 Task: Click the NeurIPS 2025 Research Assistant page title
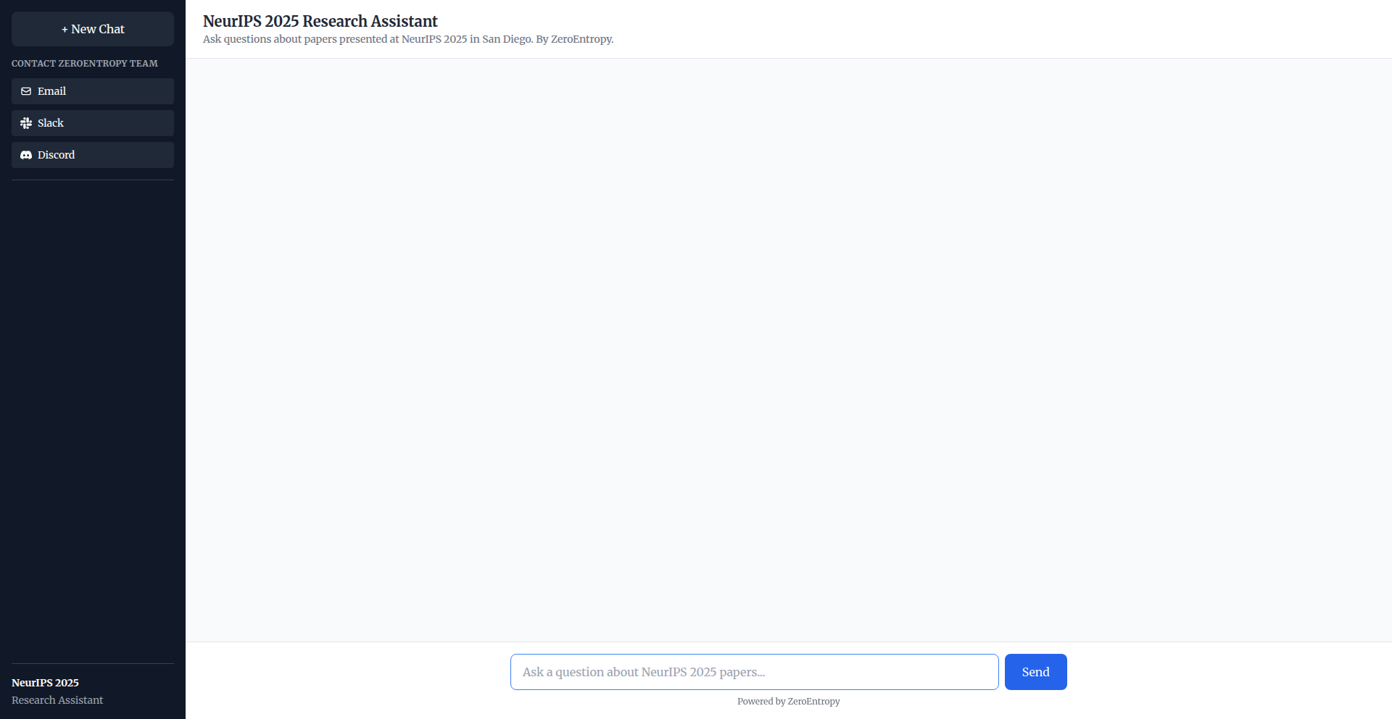pos(320,21)
